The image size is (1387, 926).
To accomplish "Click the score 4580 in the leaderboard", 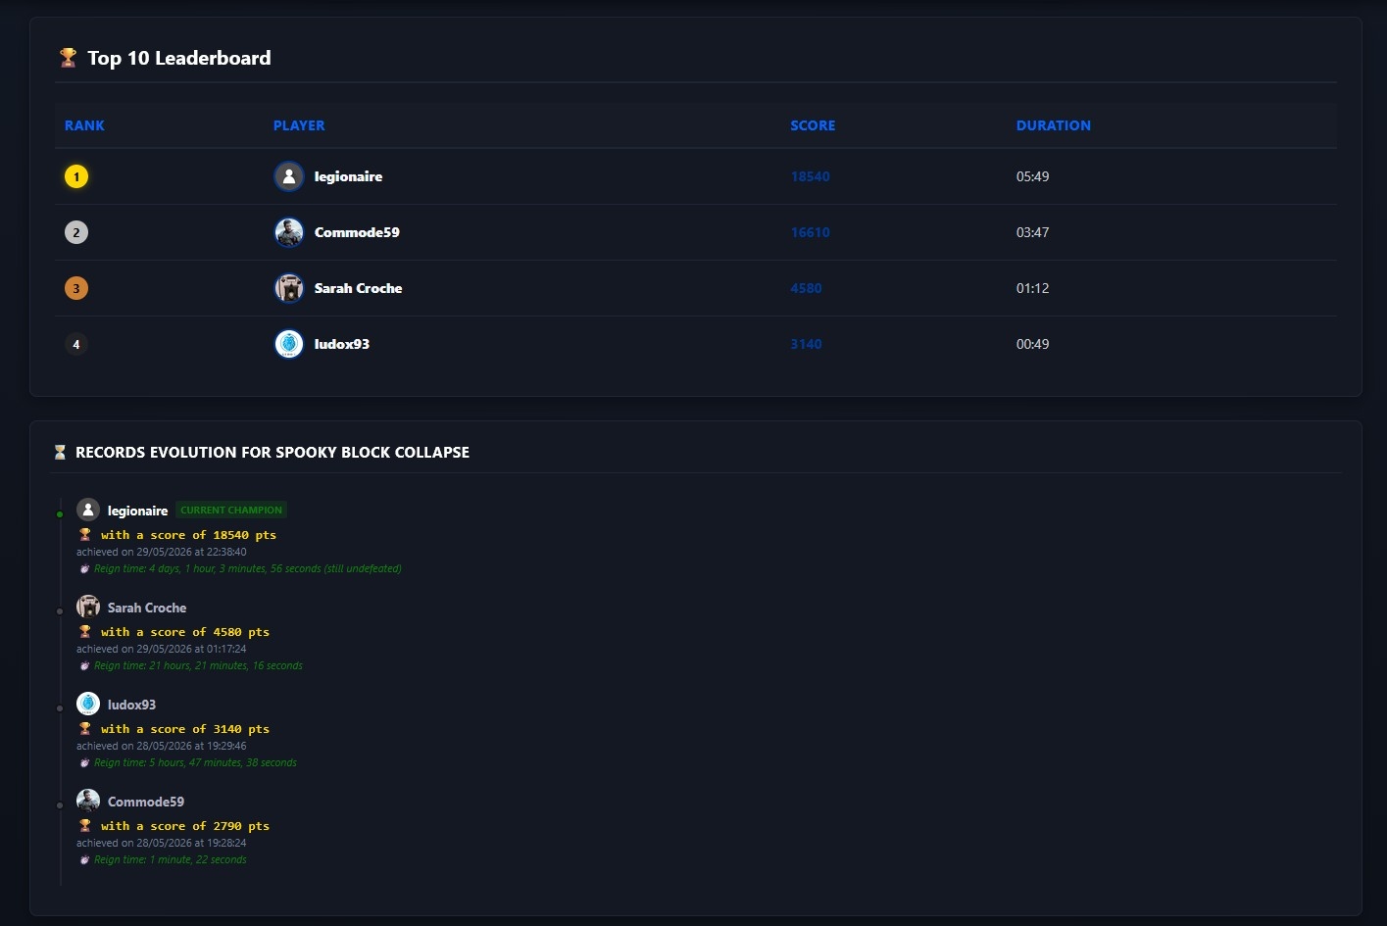I will [x=807, y=288].
